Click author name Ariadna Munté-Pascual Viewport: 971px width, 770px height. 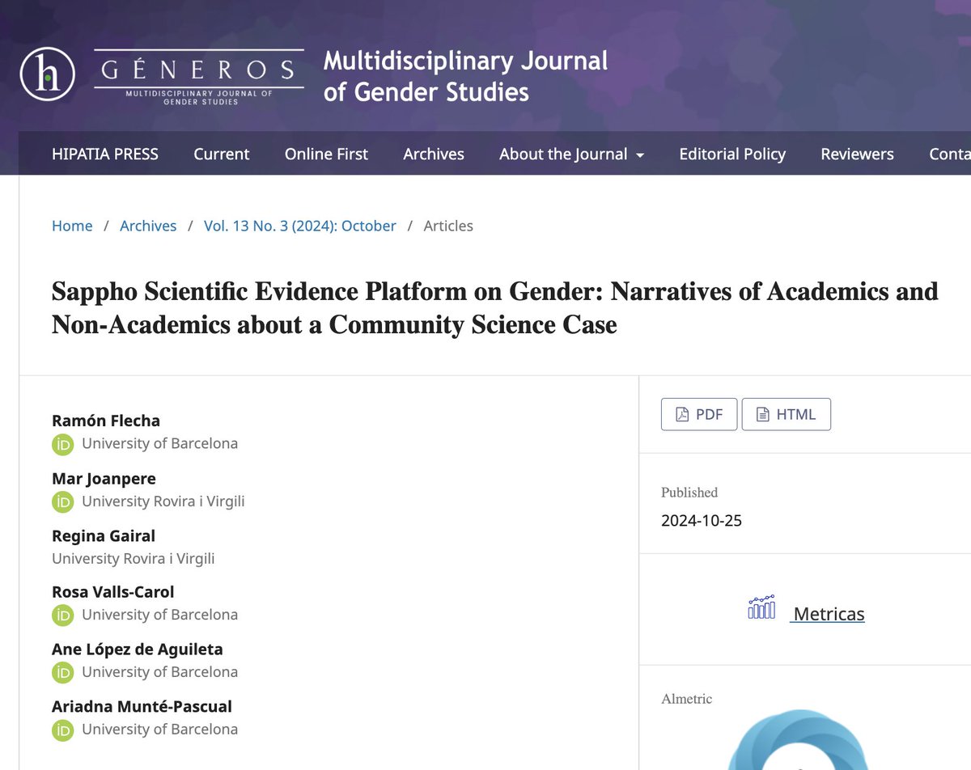pos(142,706)
